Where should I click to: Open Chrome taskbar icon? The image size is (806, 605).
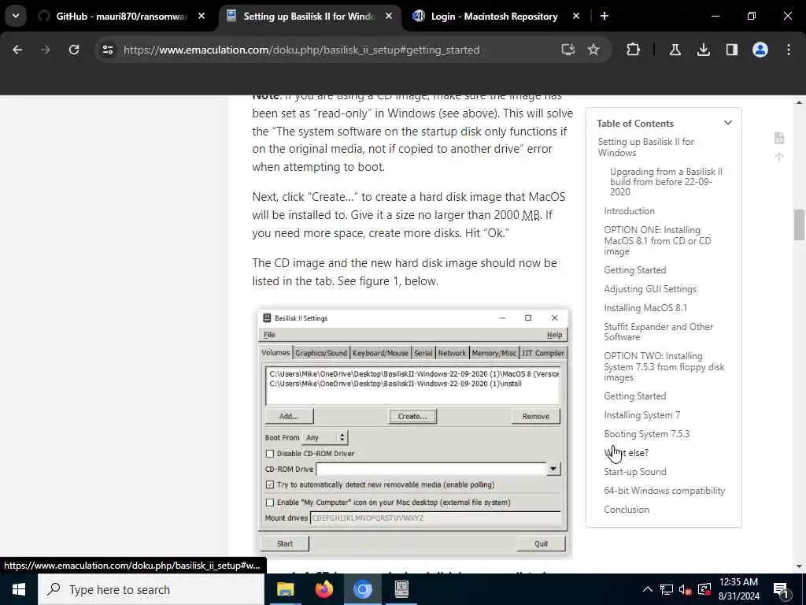pyautogui.click(x=362, y=589)
